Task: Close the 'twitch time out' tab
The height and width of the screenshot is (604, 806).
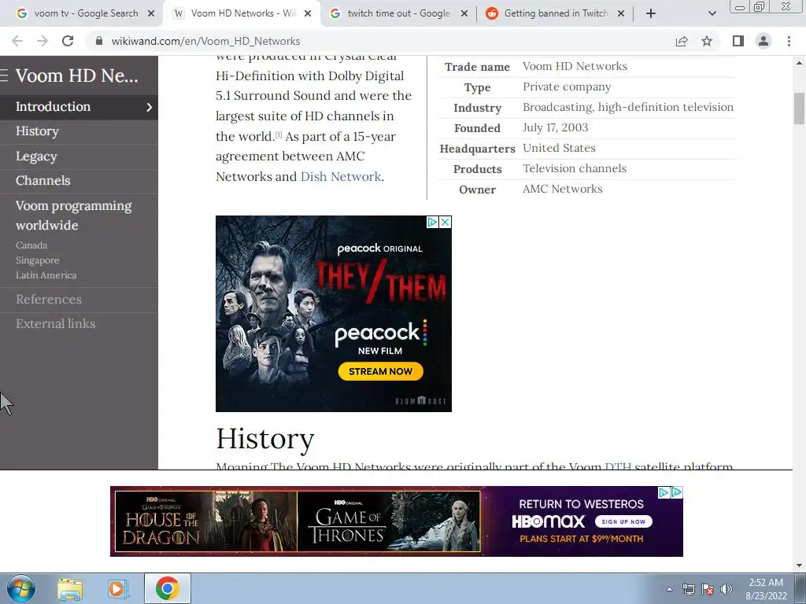Action: click(464, 13)
